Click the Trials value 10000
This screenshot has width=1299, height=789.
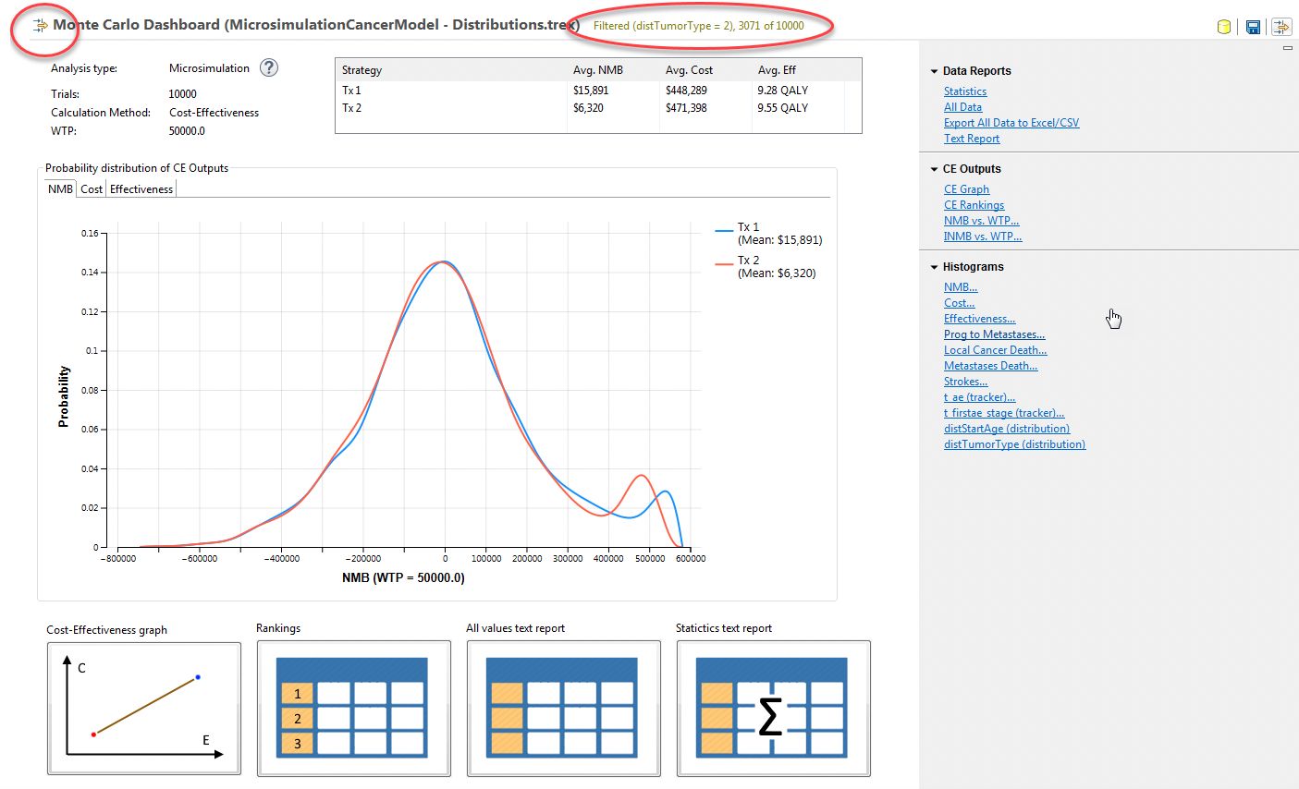pyautogui.click(x=182, y=94)
